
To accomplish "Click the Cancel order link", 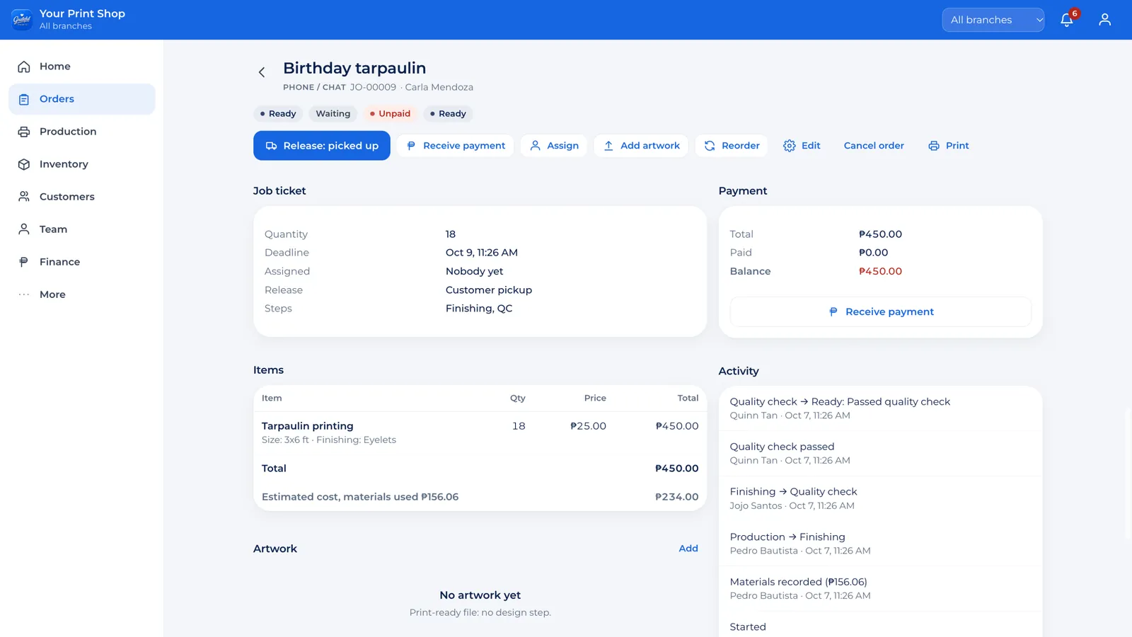I will click(x=874, y=146).
